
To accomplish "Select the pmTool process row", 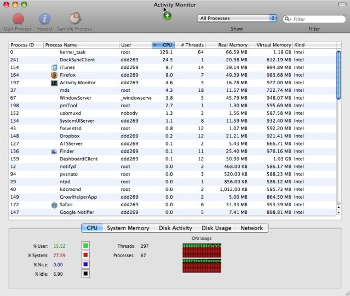I will (x=173, y=106).
